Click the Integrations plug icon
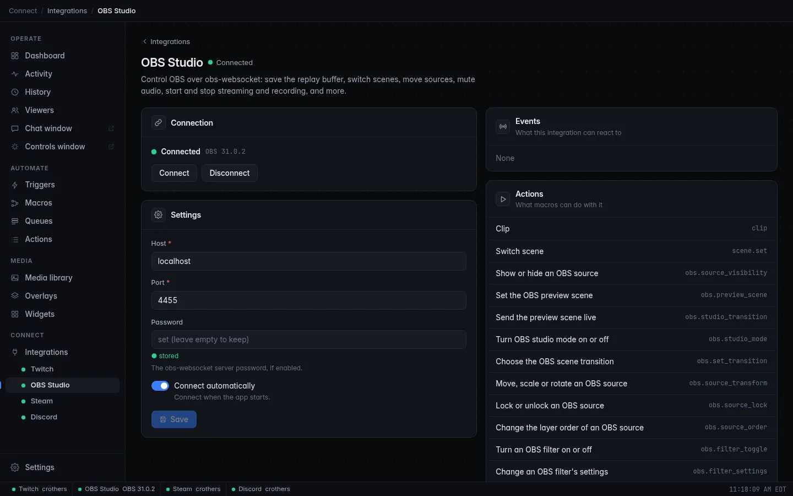The width and height of the screenshot is (793, 496). tap(15, 352)
